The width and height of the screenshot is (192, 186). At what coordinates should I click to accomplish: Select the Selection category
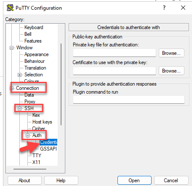click(x=34, y=75)
